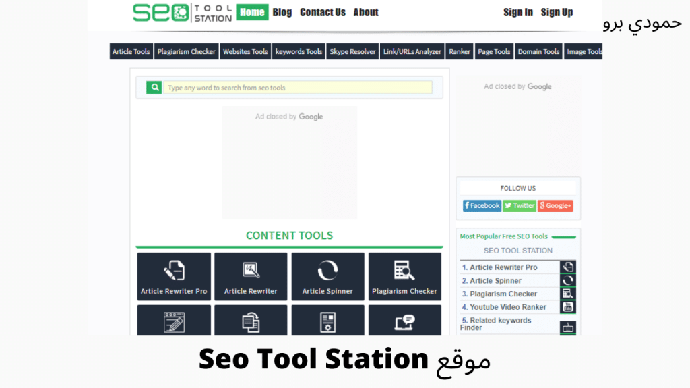Click 'Most Popular Free SEO Tools' heading
The width and height of the screenshot is (690, 388).
pos(504,236)
